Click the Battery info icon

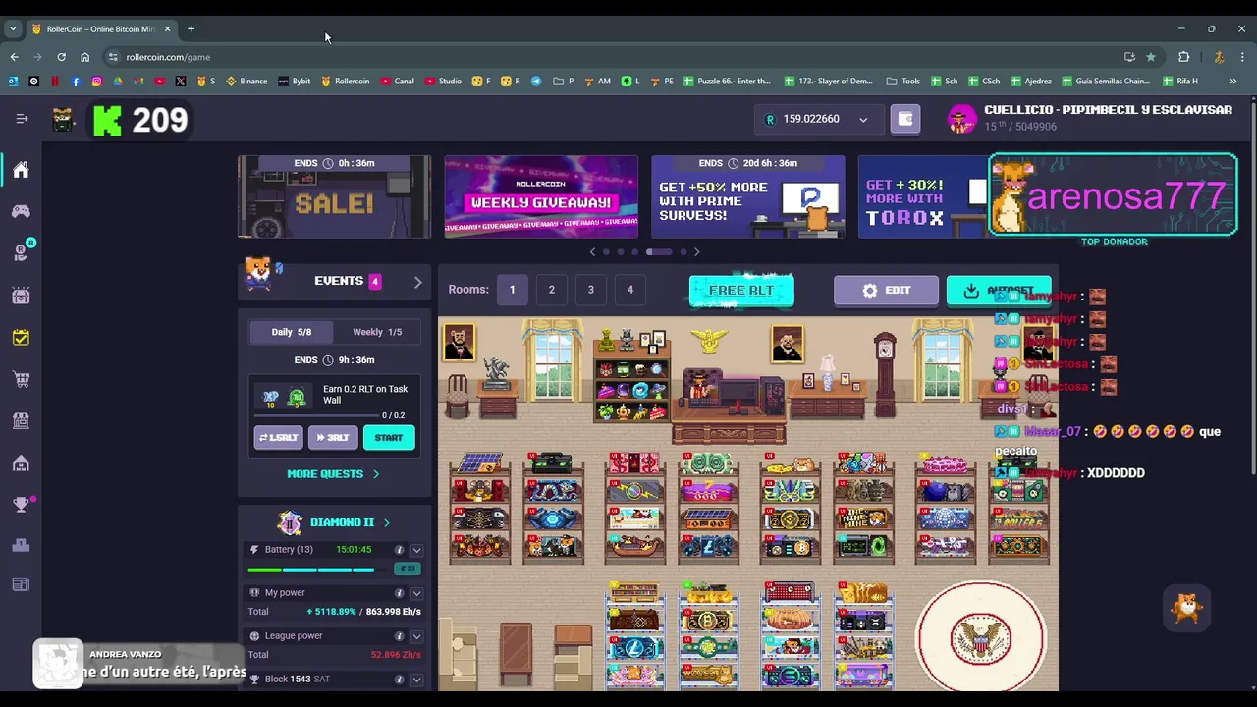pos(399,550)
